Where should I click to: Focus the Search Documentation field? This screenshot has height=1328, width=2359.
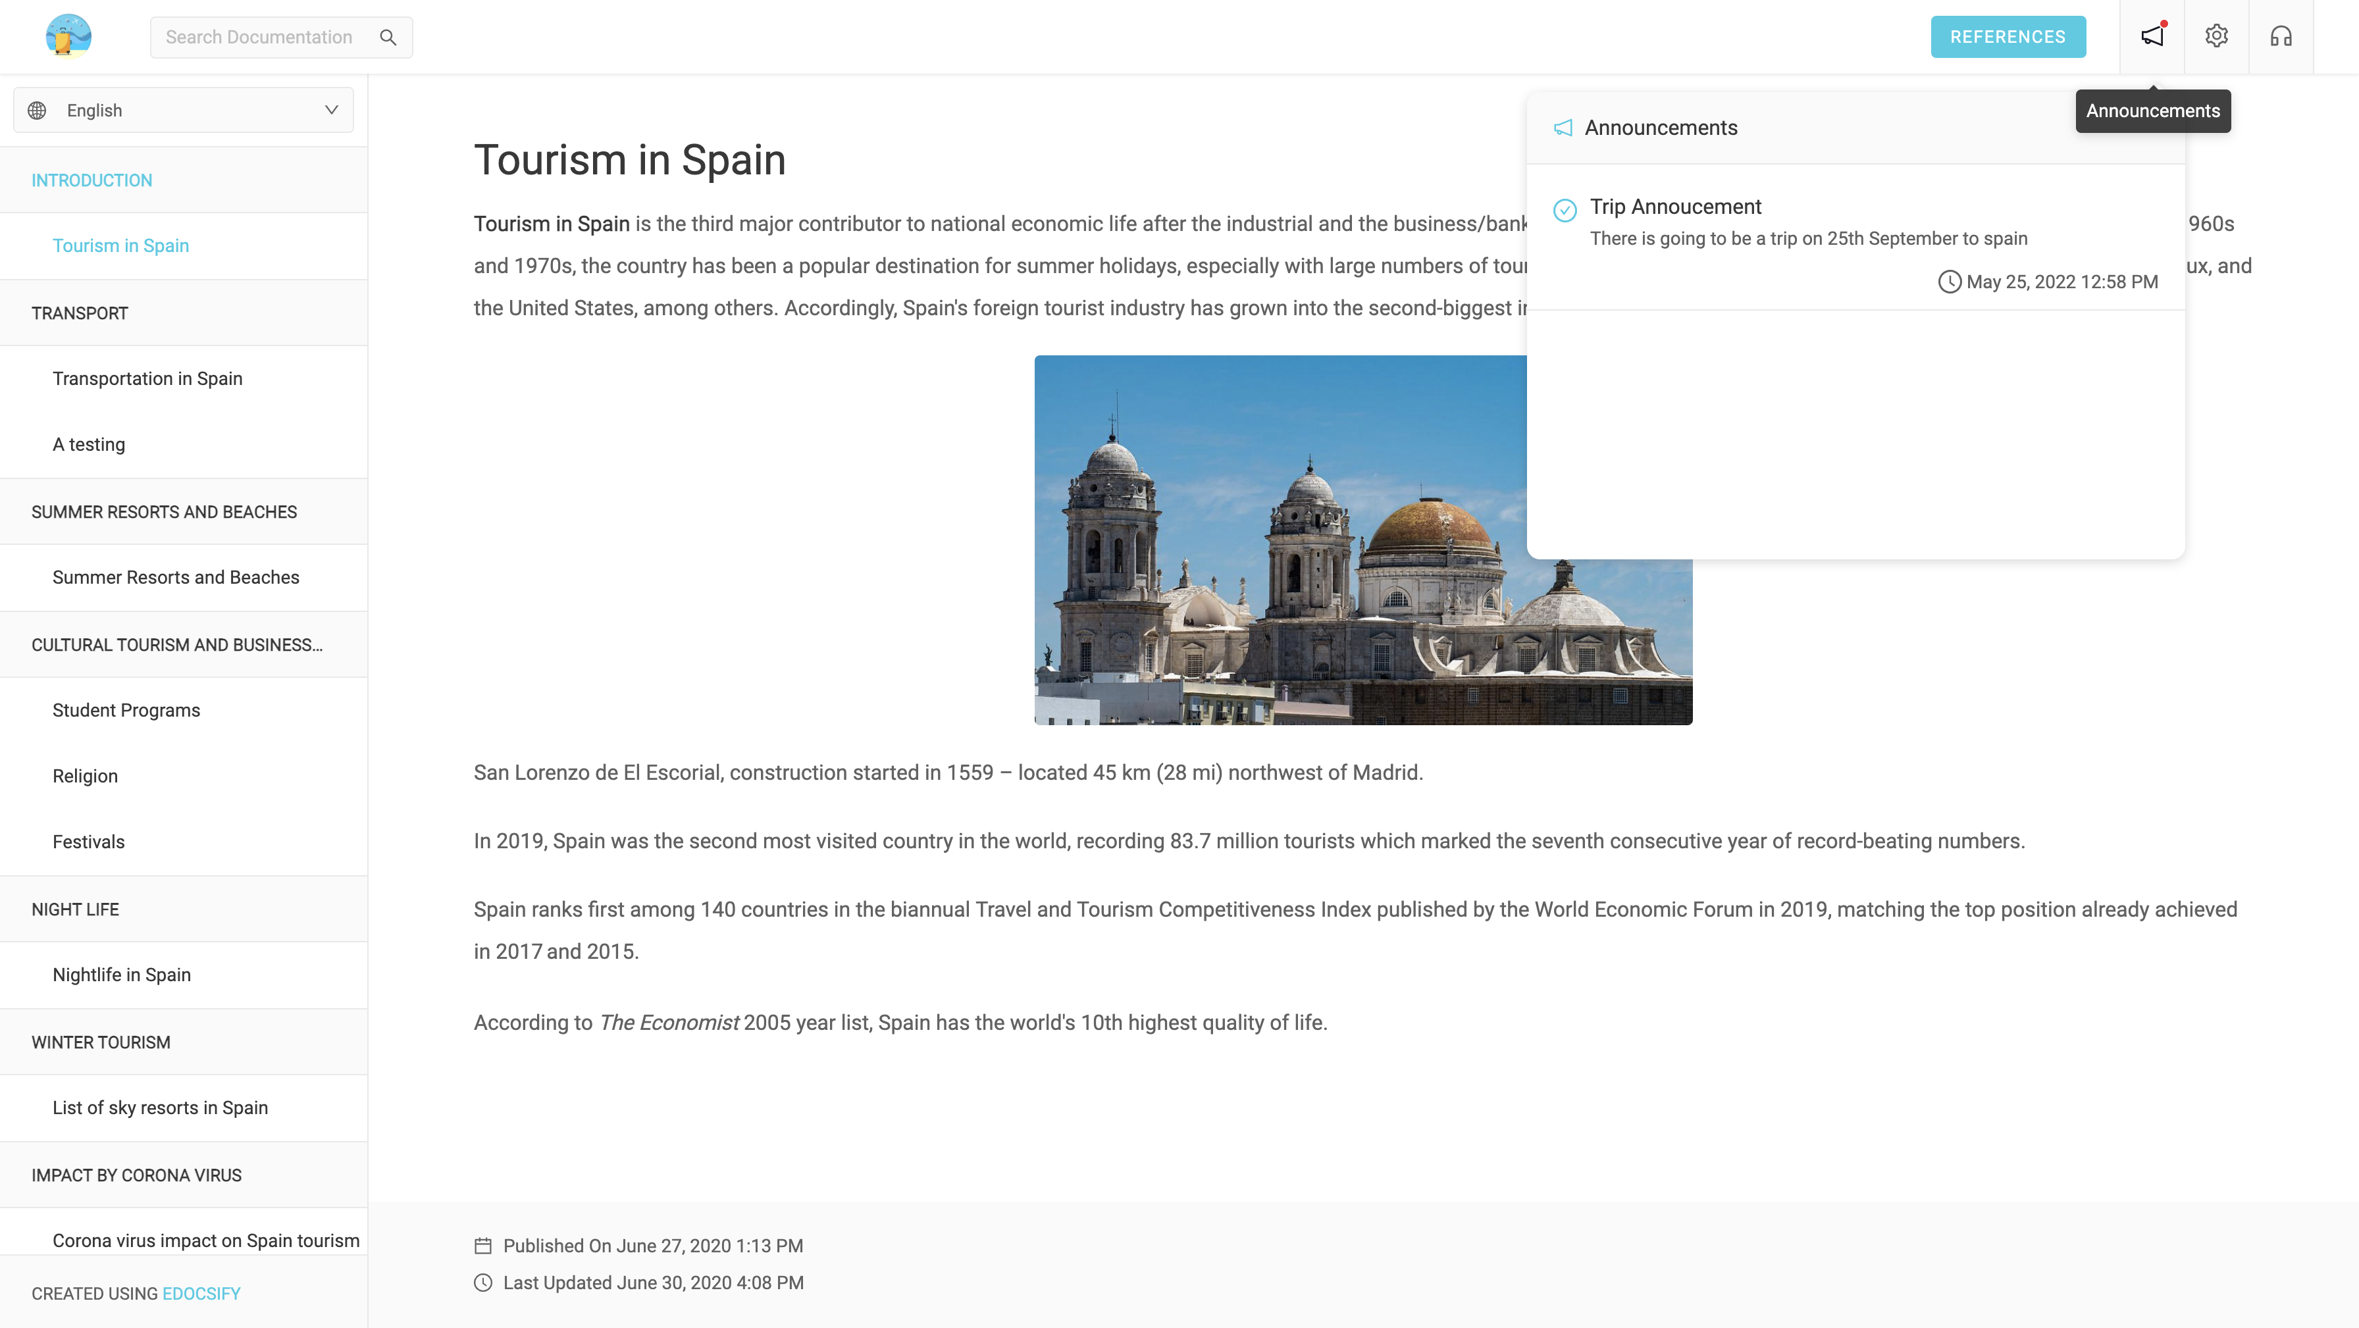tap(281, 38)
